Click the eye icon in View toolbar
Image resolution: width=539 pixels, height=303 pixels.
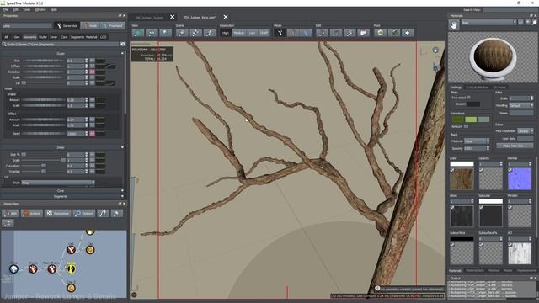tap(152, 33)
